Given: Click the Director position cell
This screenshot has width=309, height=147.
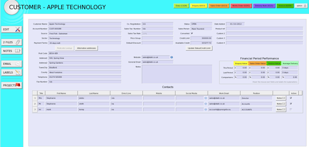Looking at the screenshot, I should pyautogui.click(x=257, y=98).
